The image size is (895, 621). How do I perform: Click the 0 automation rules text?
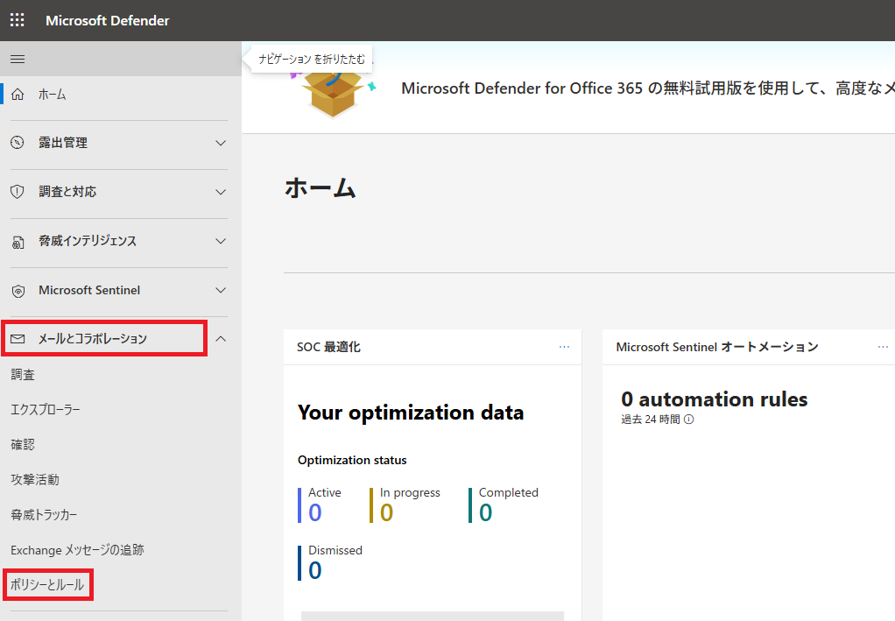point(715,399)
